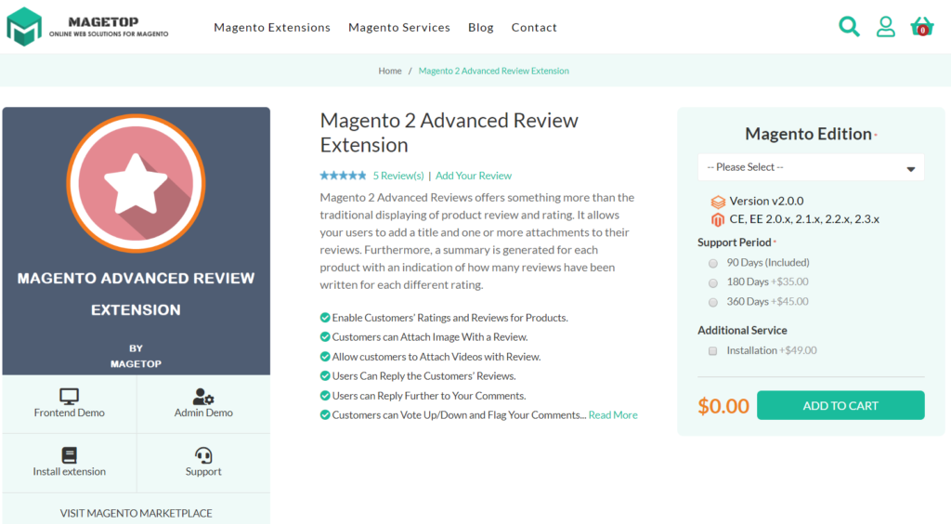Click the Magetop logo
The height and width of the screenshot is (524, 951).
click(x=88, y=27)
